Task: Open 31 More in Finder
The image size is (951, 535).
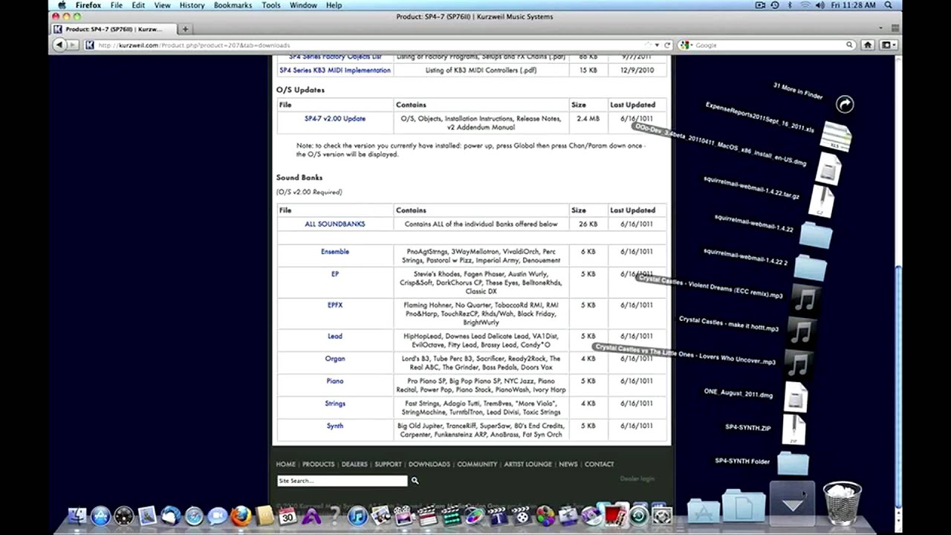Action: pos(798,91)
